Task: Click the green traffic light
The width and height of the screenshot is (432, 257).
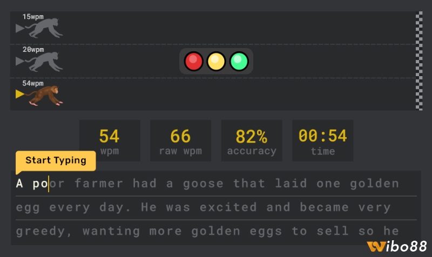Action: [x=239, y=61]
